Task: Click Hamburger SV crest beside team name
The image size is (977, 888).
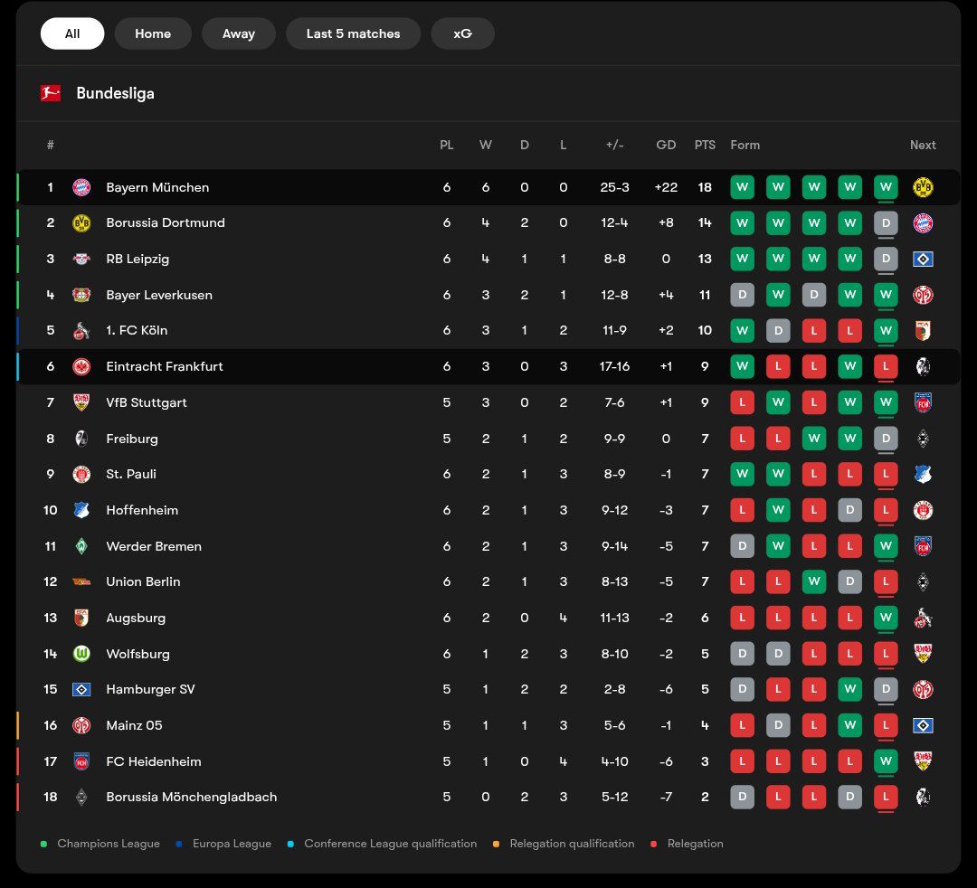Action: point(81,689)
